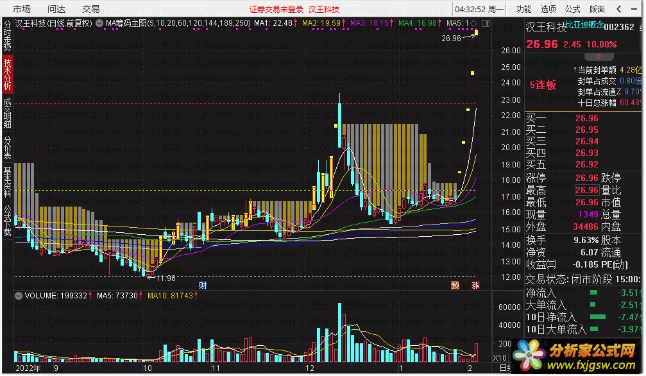
Task: Click the boxed 最高 price 26.96
Action: 587,190
